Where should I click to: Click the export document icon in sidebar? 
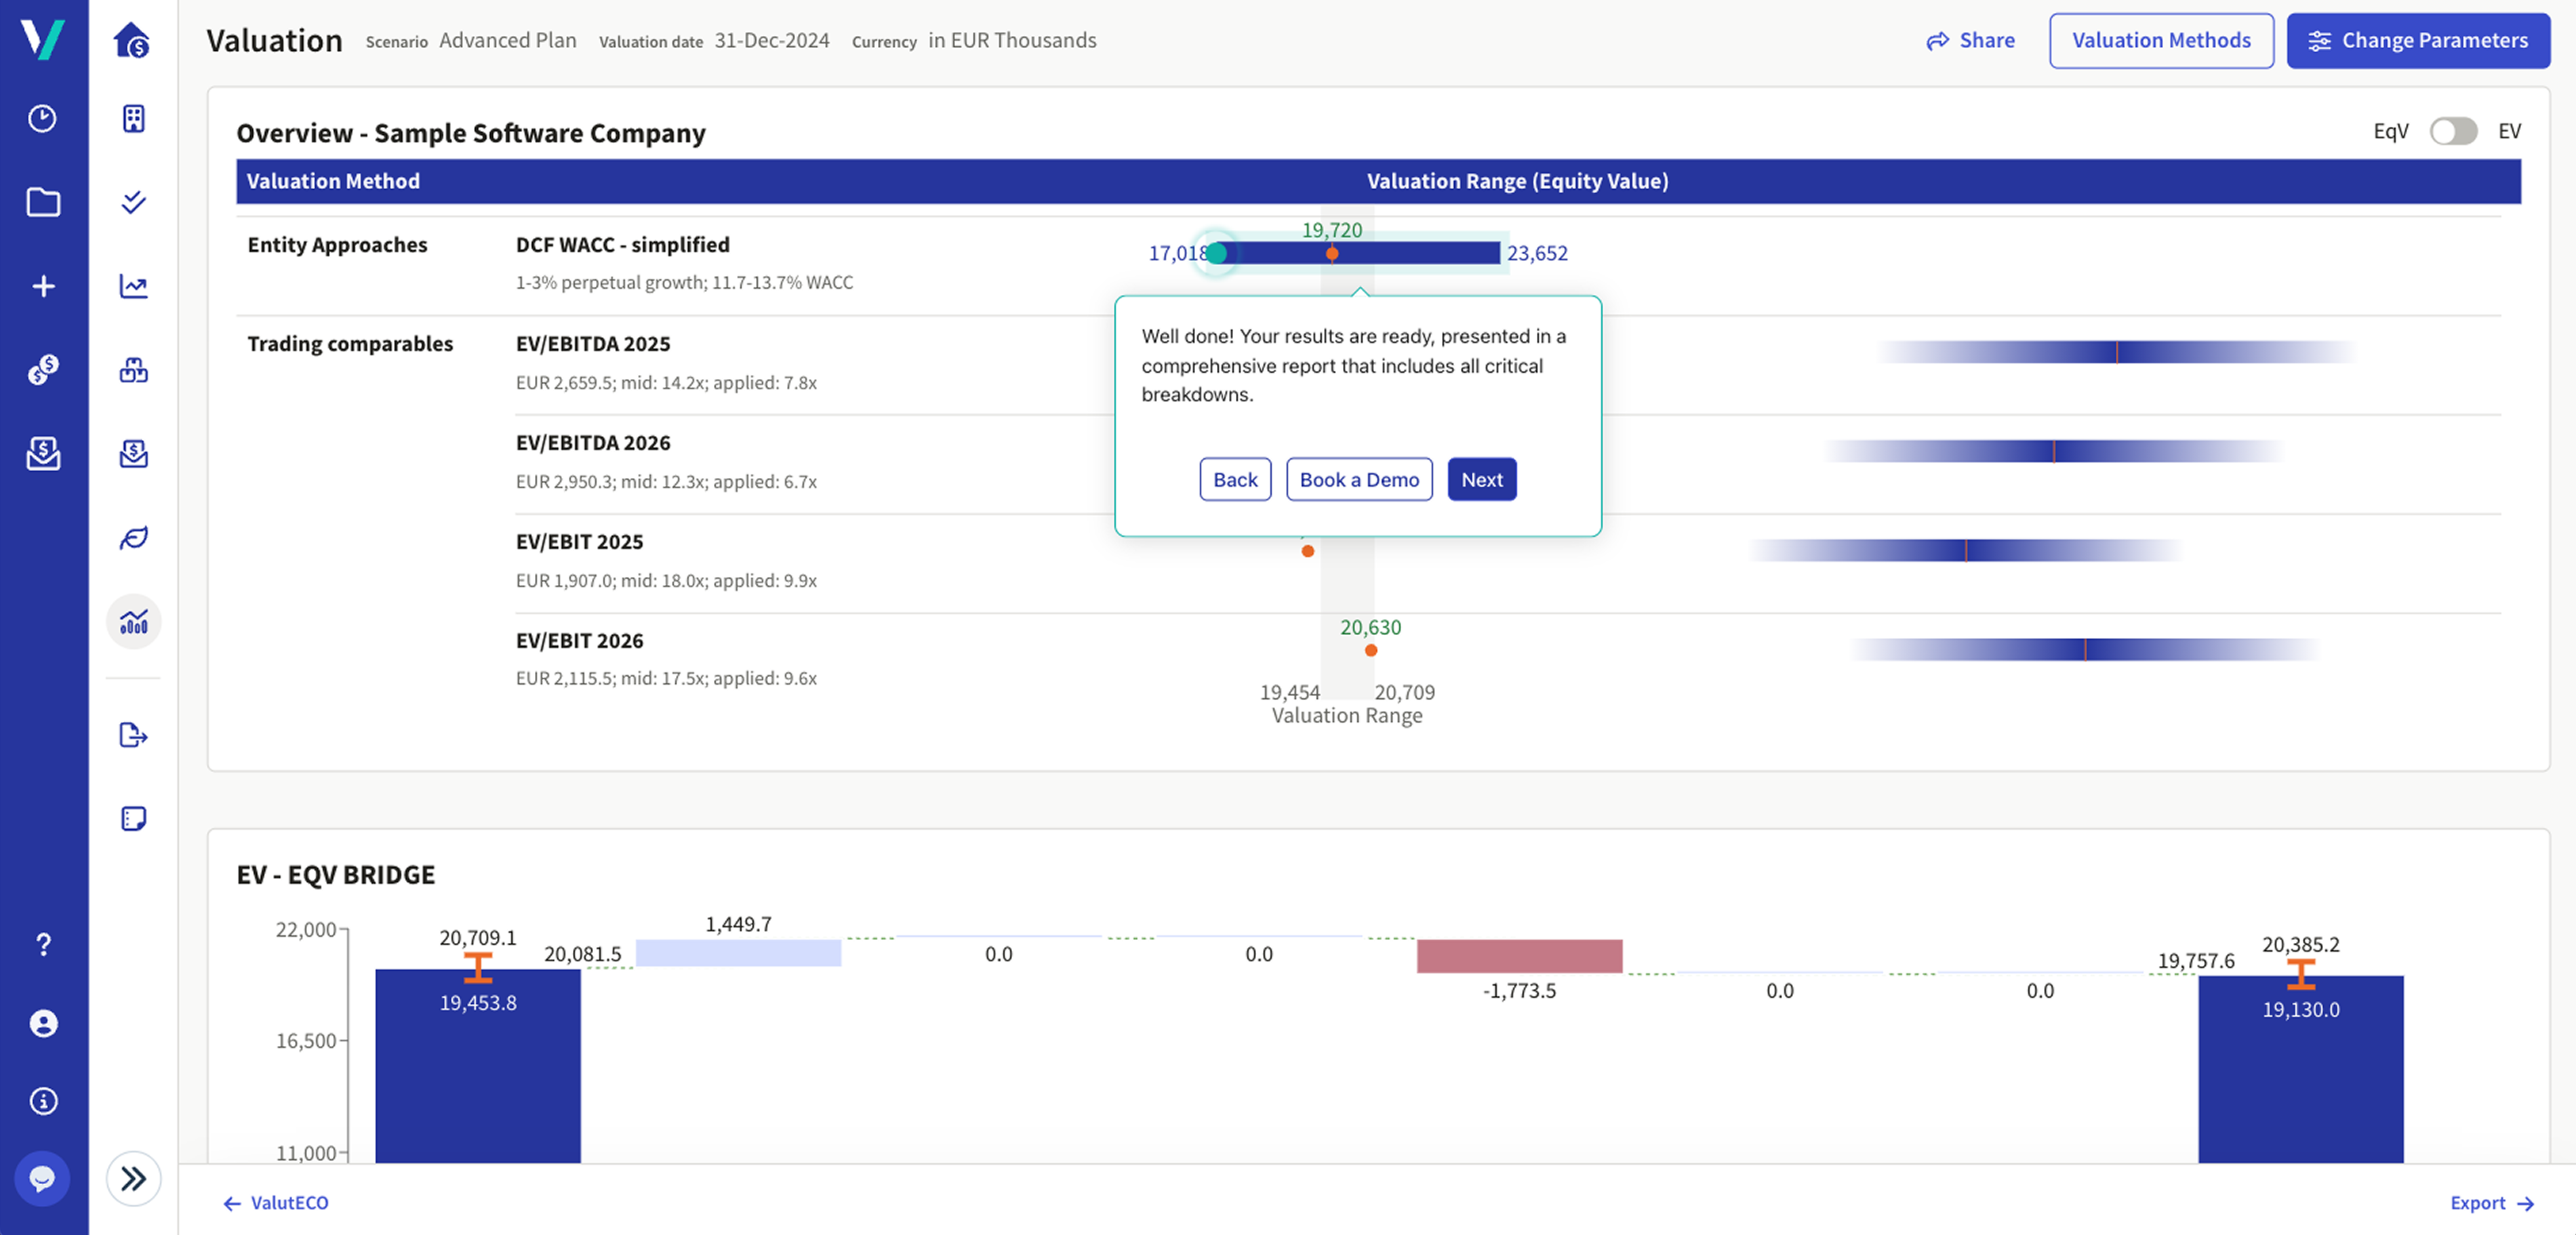(x=133, y=735)
